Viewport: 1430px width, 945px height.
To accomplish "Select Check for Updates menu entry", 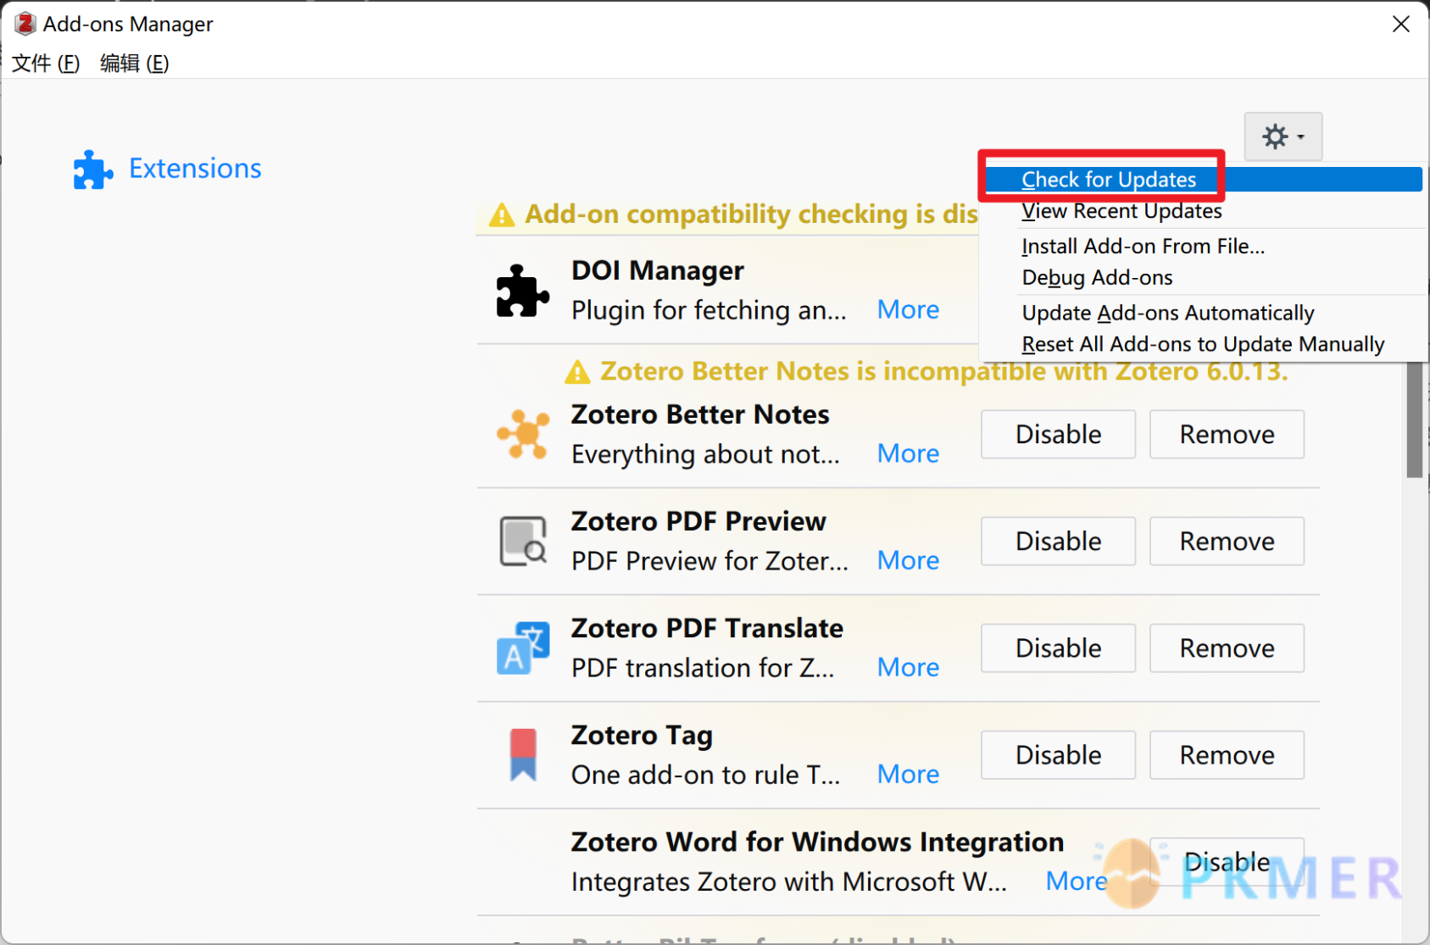I will 1203,180.
